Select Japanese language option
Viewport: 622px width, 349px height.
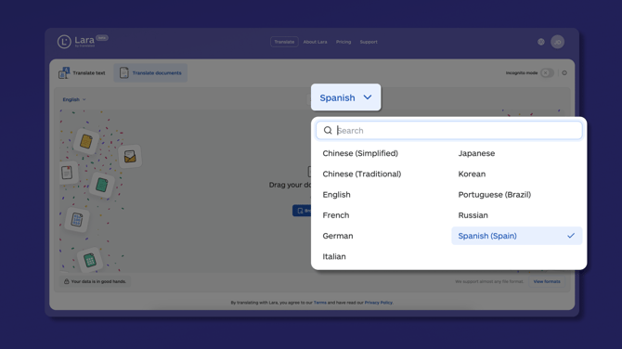[x=476, y=153]
